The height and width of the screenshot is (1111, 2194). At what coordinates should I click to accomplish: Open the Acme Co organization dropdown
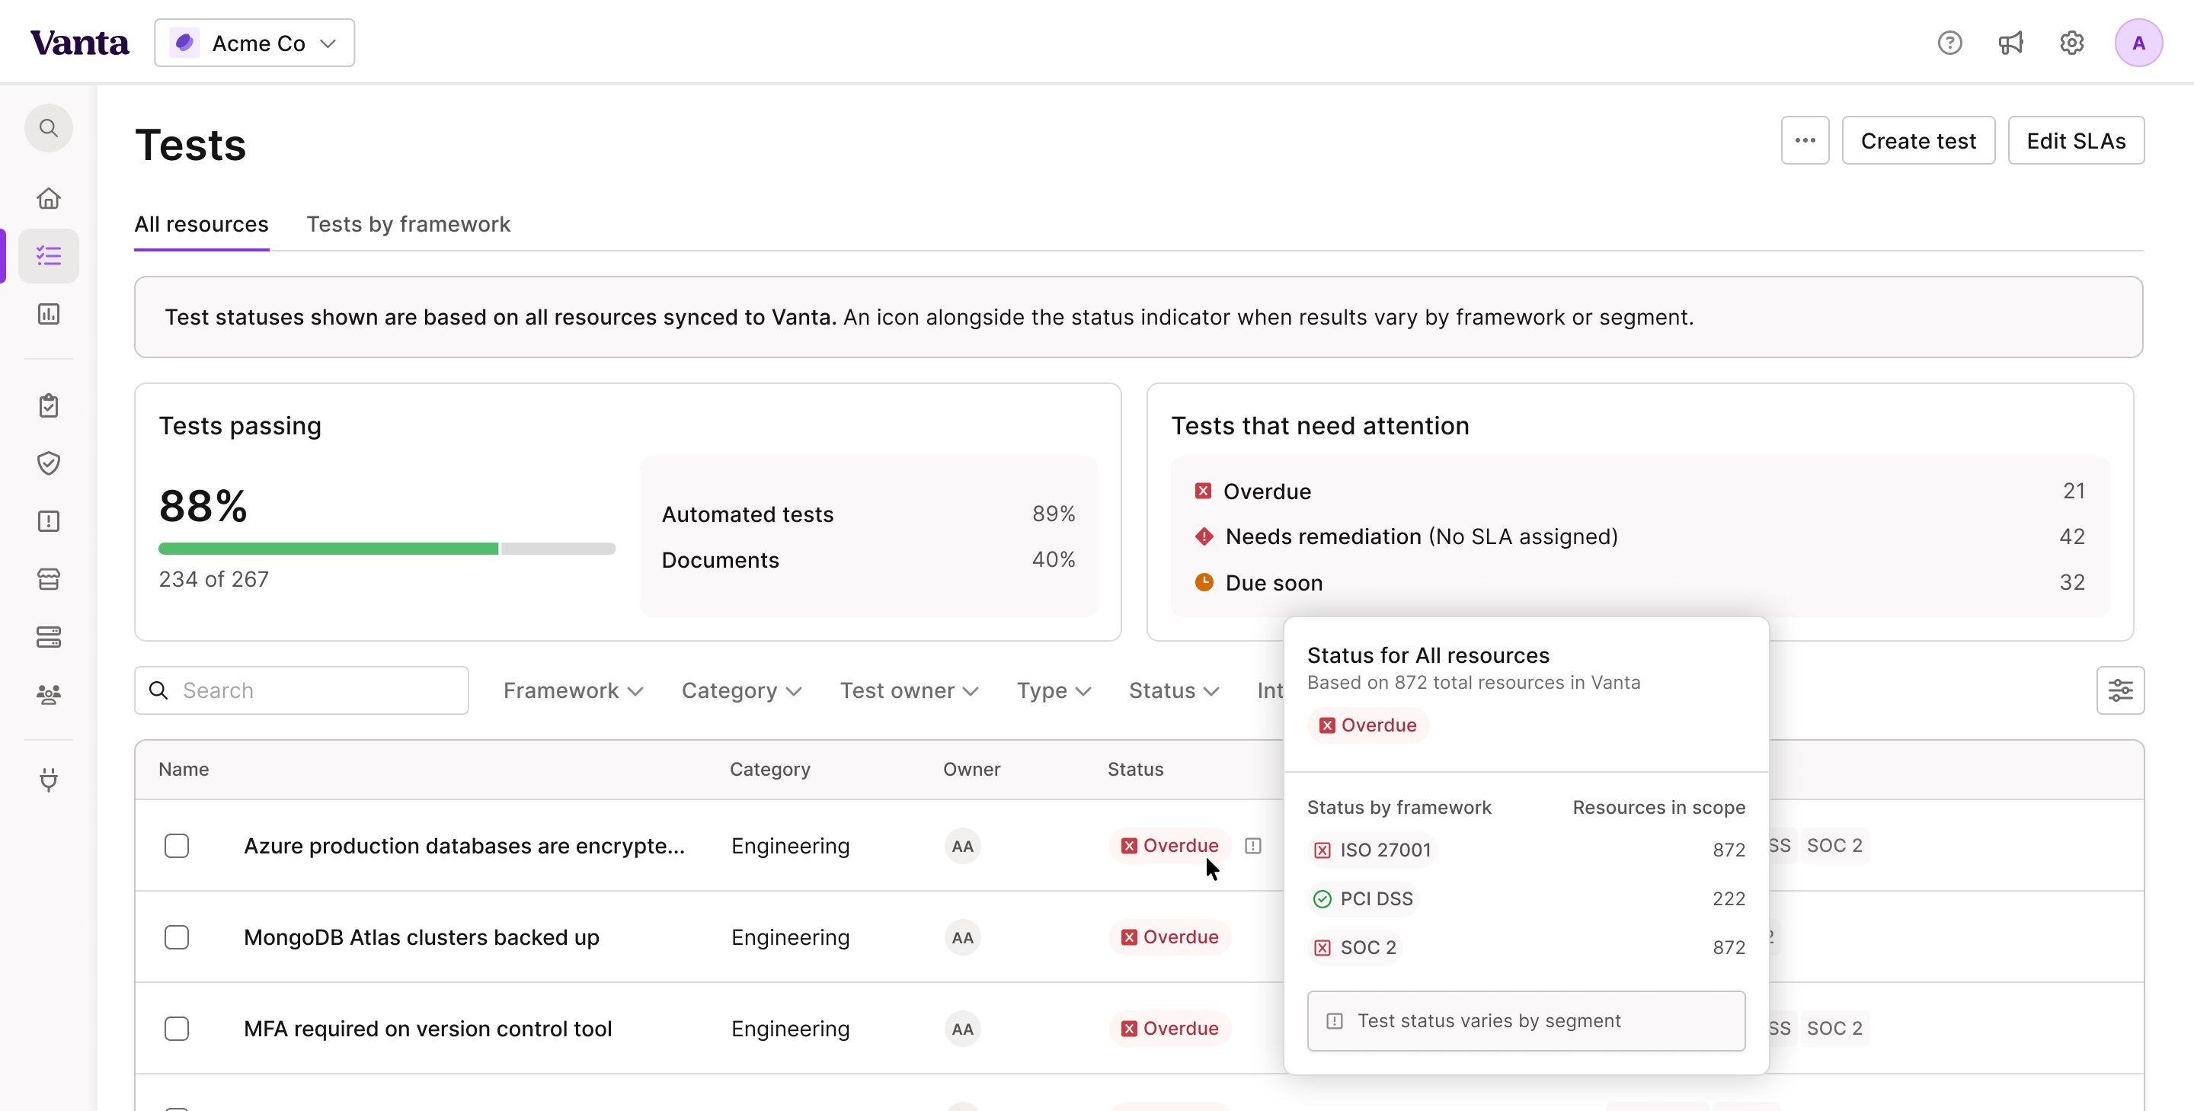point(254,43)
